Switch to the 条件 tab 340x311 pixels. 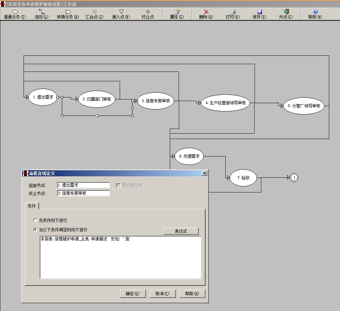click(32, 206)
